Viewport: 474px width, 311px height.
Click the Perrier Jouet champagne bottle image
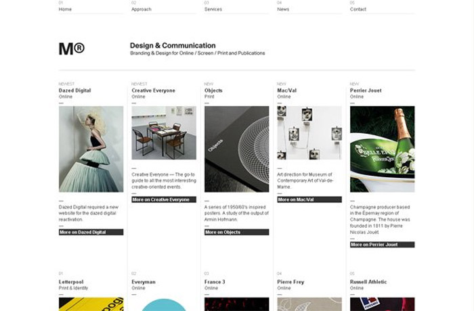coord(382,149)
